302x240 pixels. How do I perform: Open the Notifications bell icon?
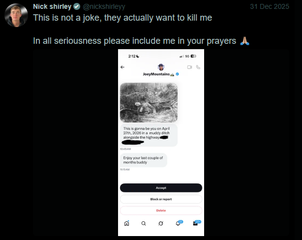pos(178,223)
